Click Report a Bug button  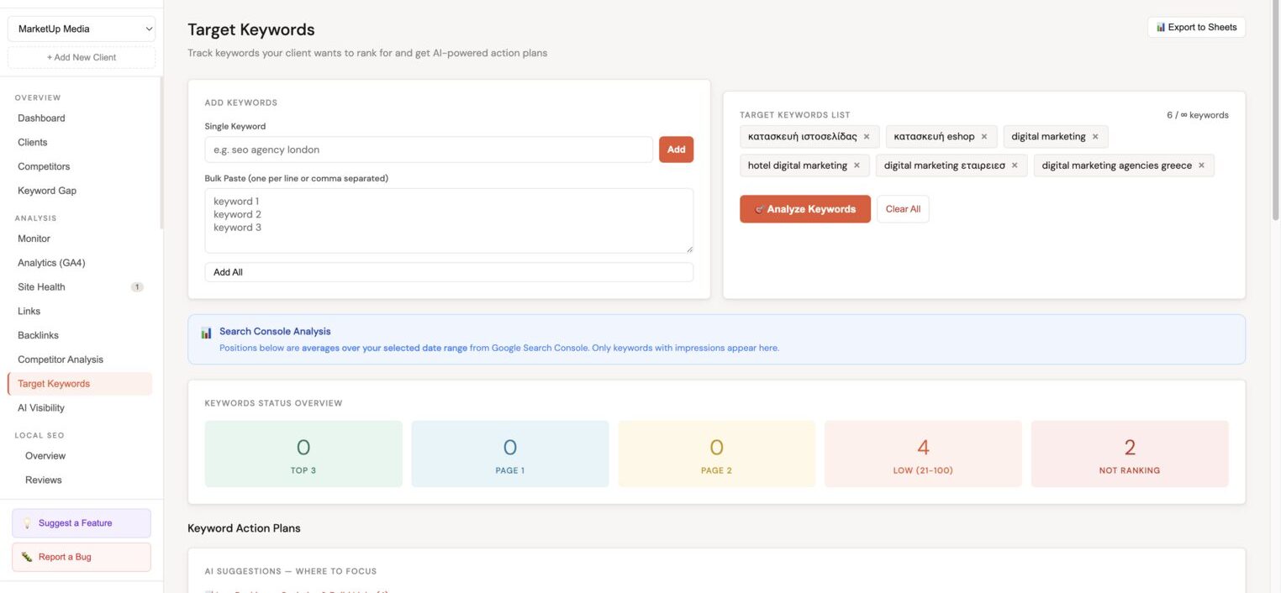coord(82,557)
